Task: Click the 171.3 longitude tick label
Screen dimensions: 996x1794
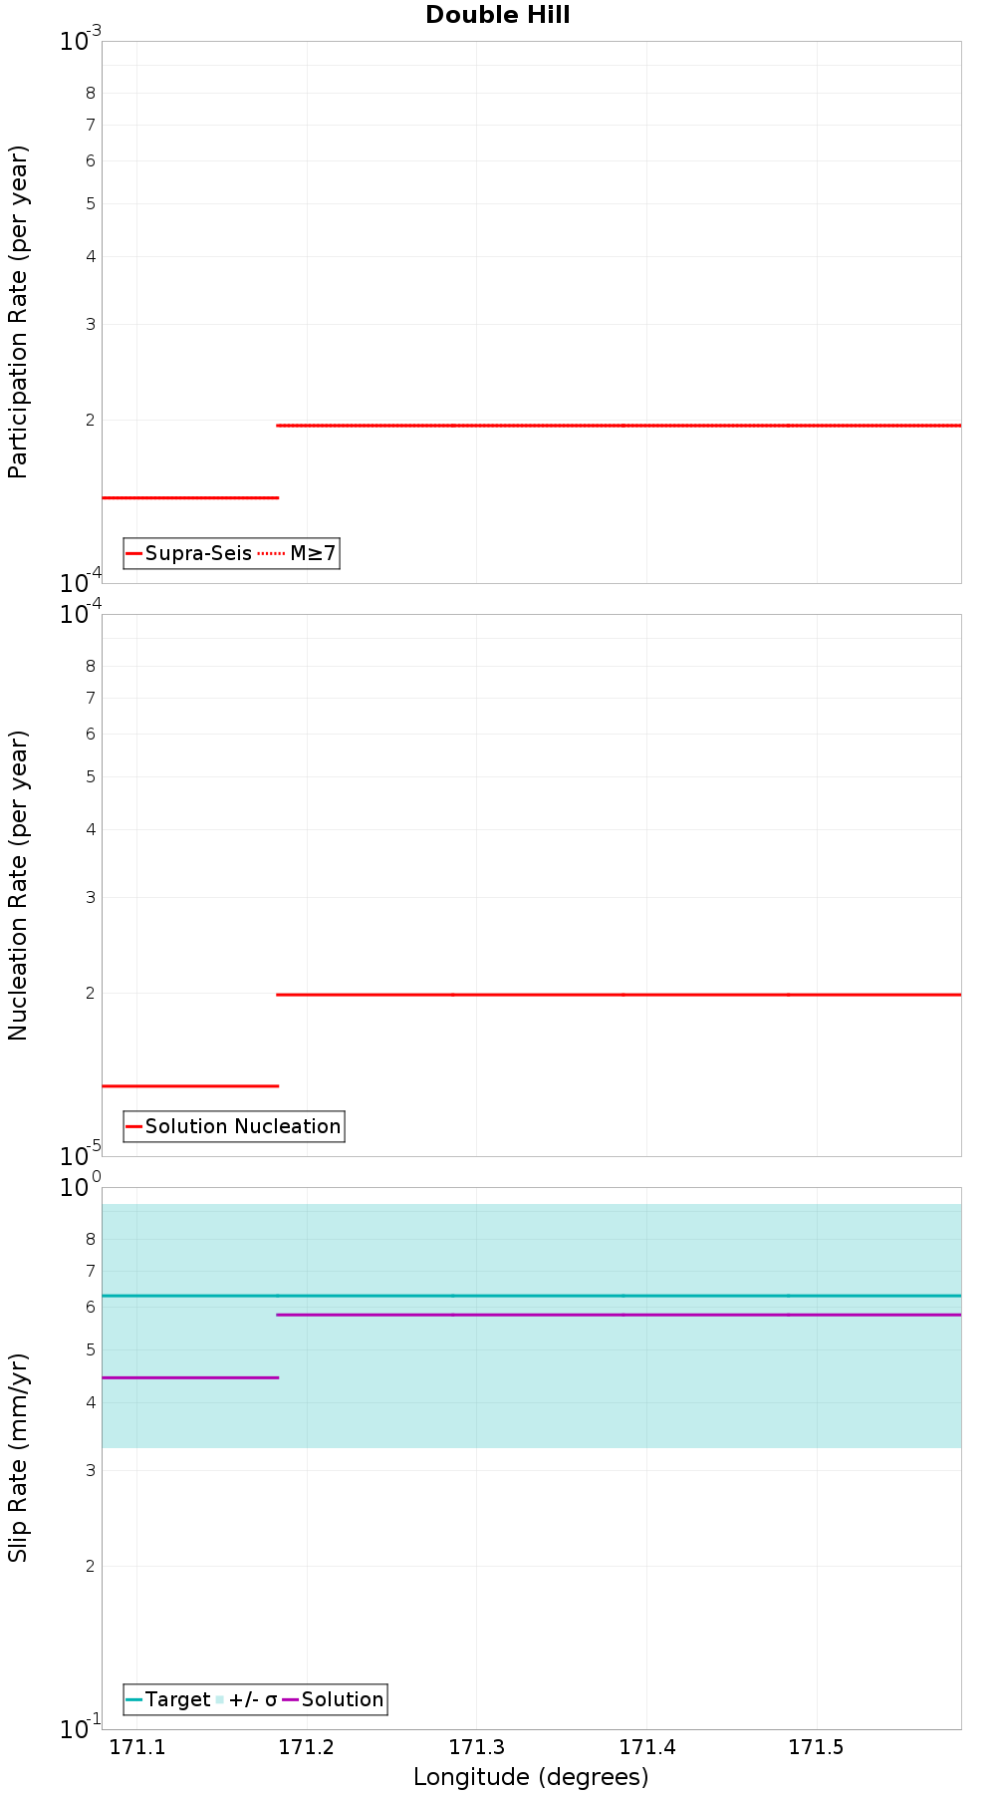Action: tap(477, 1747)
